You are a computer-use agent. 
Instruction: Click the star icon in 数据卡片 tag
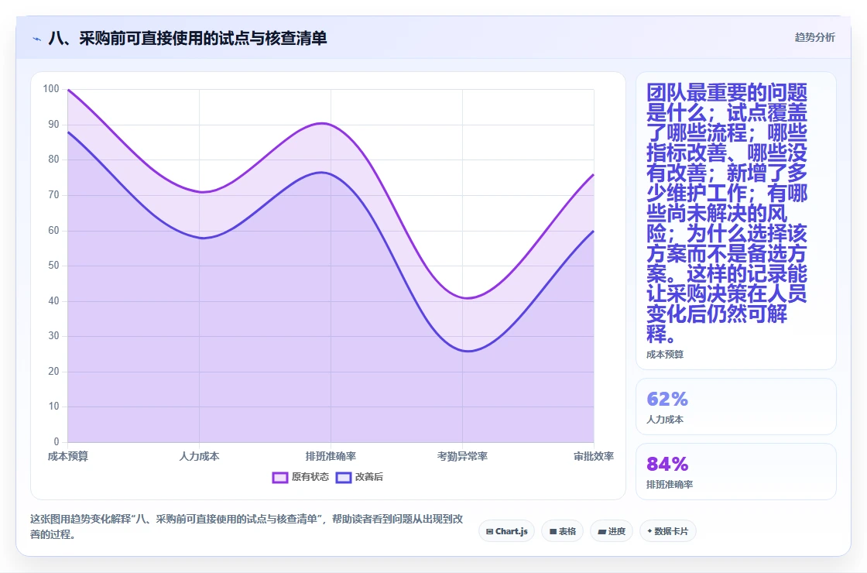tap(649, 531)
